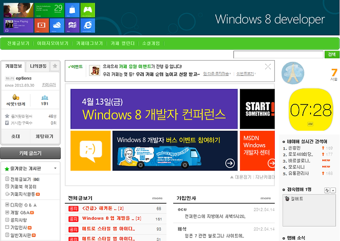Collapse the banner with 대문접기
This screenshot has height=241, width=340.
[241, 177]
